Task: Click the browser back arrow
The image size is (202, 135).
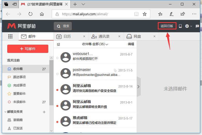Action: click(8, 14)
